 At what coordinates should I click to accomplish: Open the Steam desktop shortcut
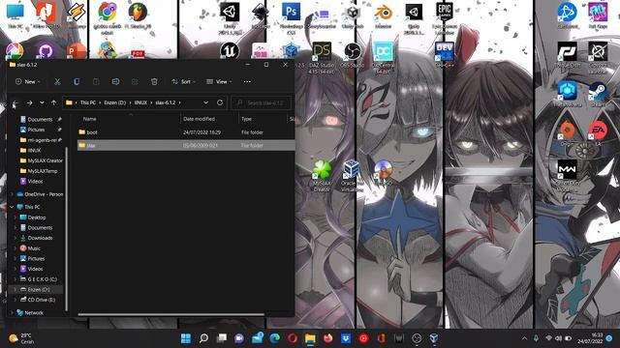click(598, 94)
